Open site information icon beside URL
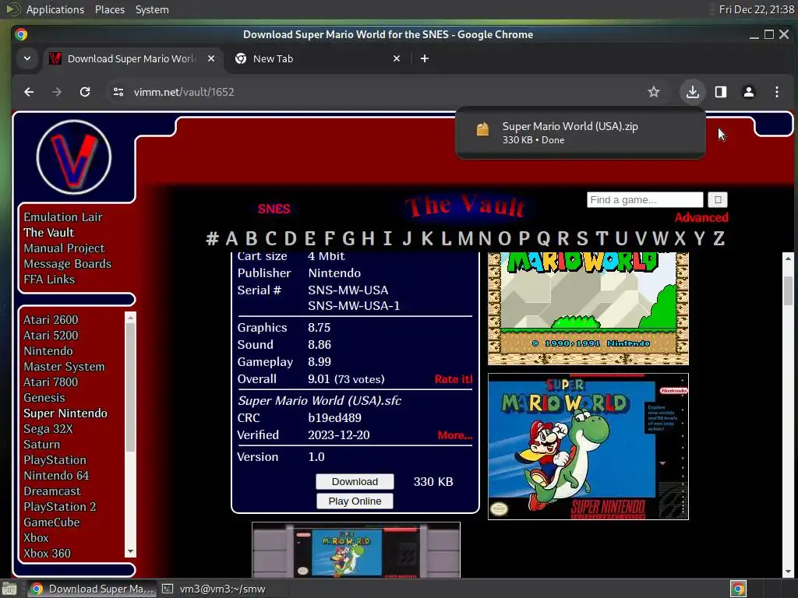The image size is (798, 598). tap(118, 92)
